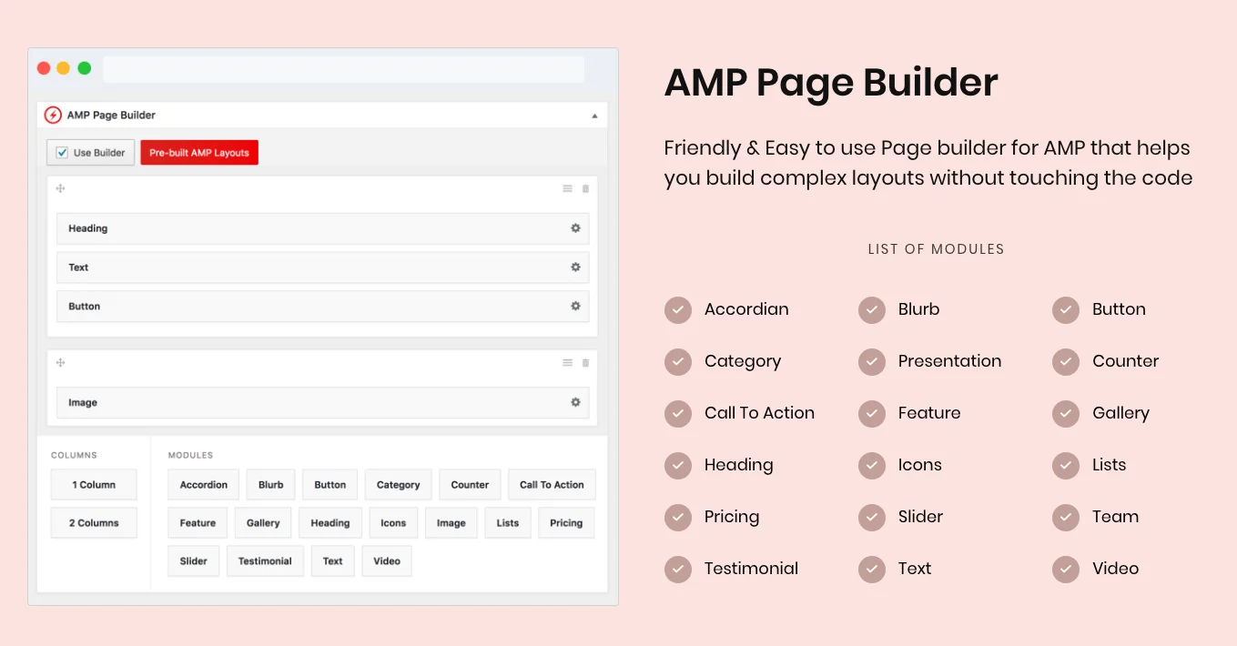Add a Testimonial module
The width and height of the screenshot is (1237, 646).
coord(265,560)
